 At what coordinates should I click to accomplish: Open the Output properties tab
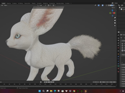[118, 41]
